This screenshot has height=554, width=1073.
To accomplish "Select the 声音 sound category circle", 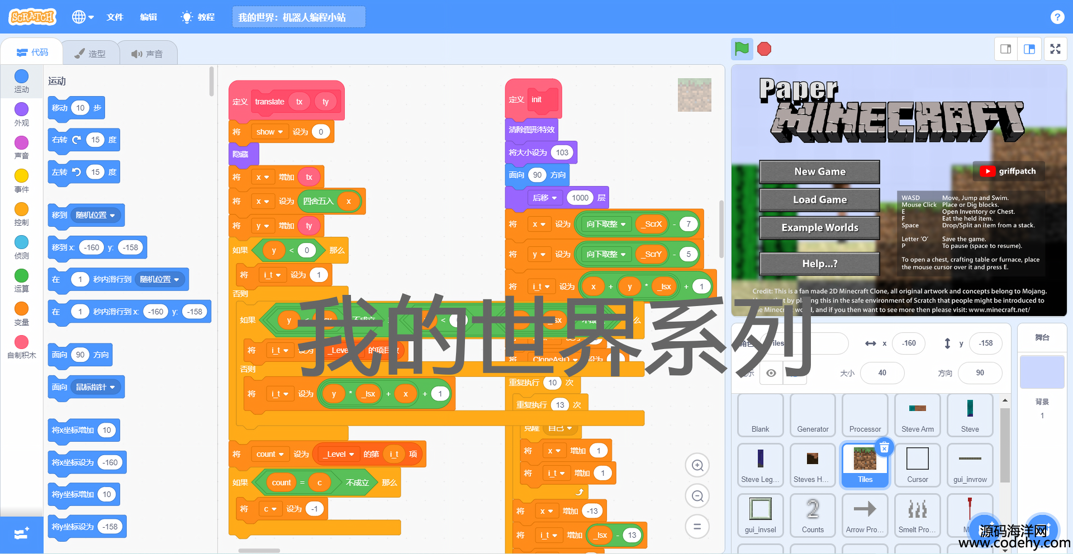I will pos(21,142).
